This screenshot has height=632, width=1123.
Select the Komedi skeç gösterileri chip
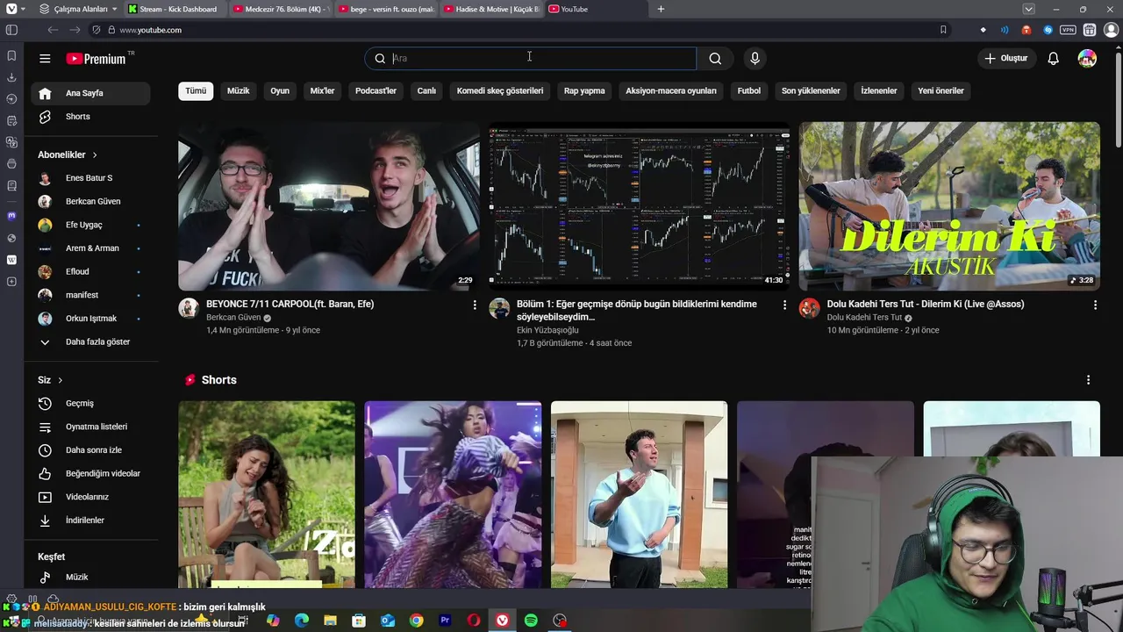pos(499,90)
